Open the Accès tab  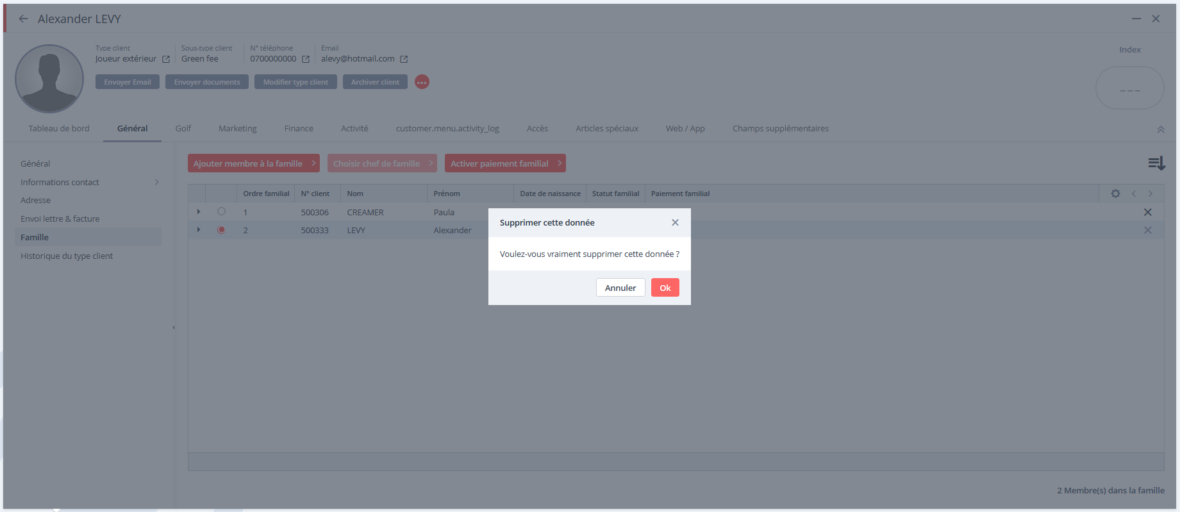pyautogui.click(x=537, y=128)
